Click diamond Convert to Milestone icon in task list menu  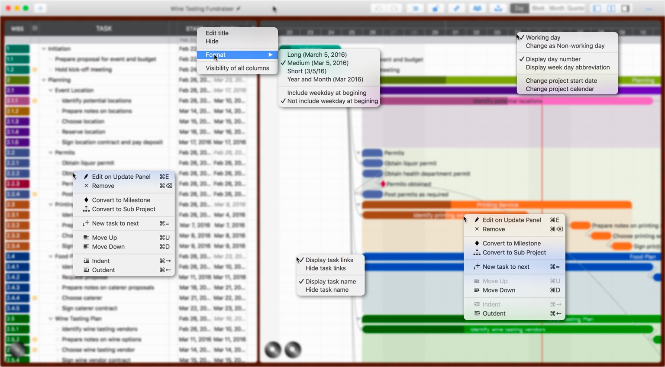coord(86,200)
